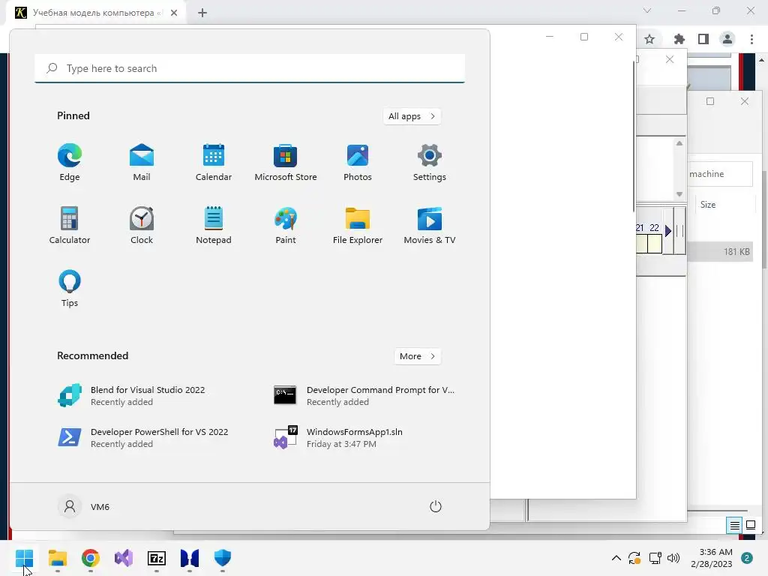
Task: Open Chrome three-dot menu
Action: coord(751,39)
